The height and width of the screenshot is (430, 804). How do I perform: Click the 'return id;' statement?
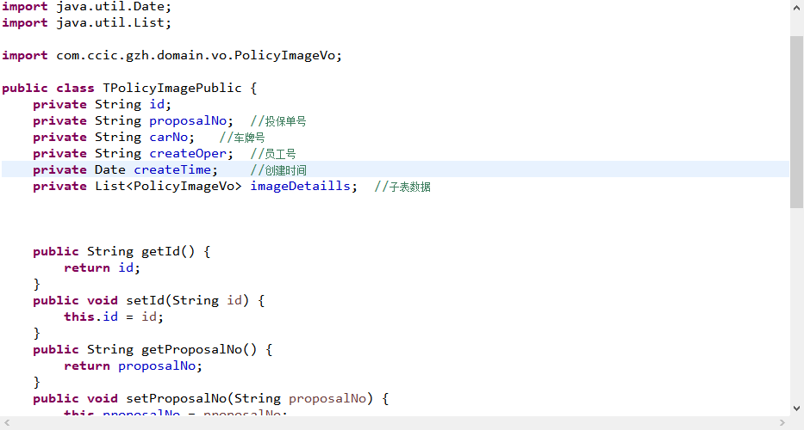[102, 267]
